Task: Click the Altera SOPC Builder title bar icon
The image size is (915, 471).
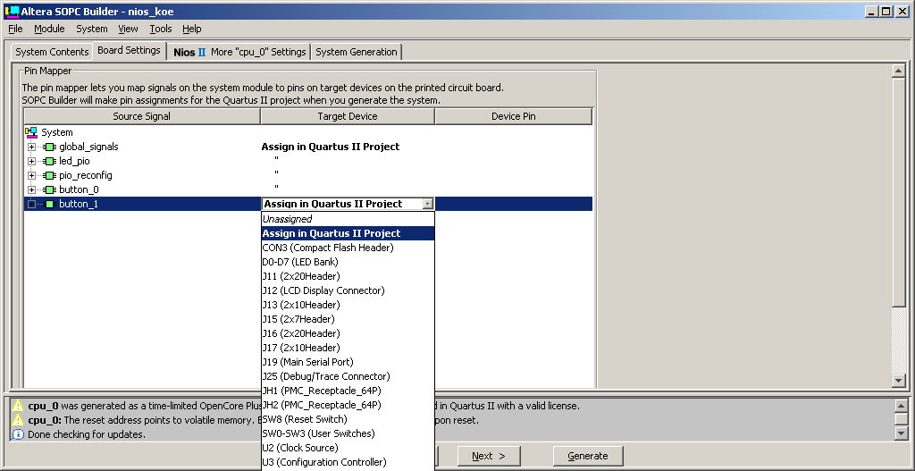Action: (11, 11)
